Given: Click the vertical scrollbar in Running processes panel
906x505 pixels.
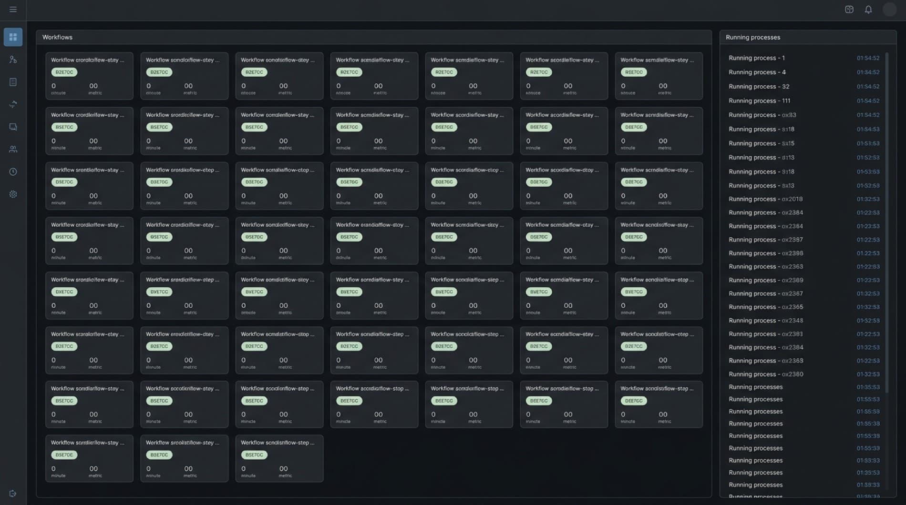Looking at the screenshot, I should 887,222.
